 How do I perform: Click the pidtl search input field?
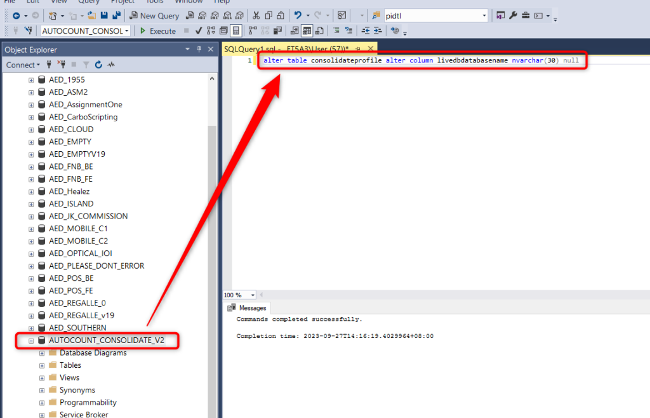point(432,15)
